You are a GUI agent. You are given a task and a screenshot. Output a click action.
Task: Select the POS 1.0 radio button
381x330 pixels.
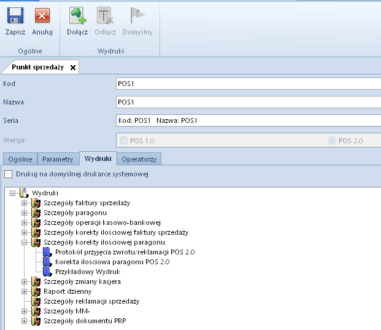pyautogui.click(x=123, y=141)
